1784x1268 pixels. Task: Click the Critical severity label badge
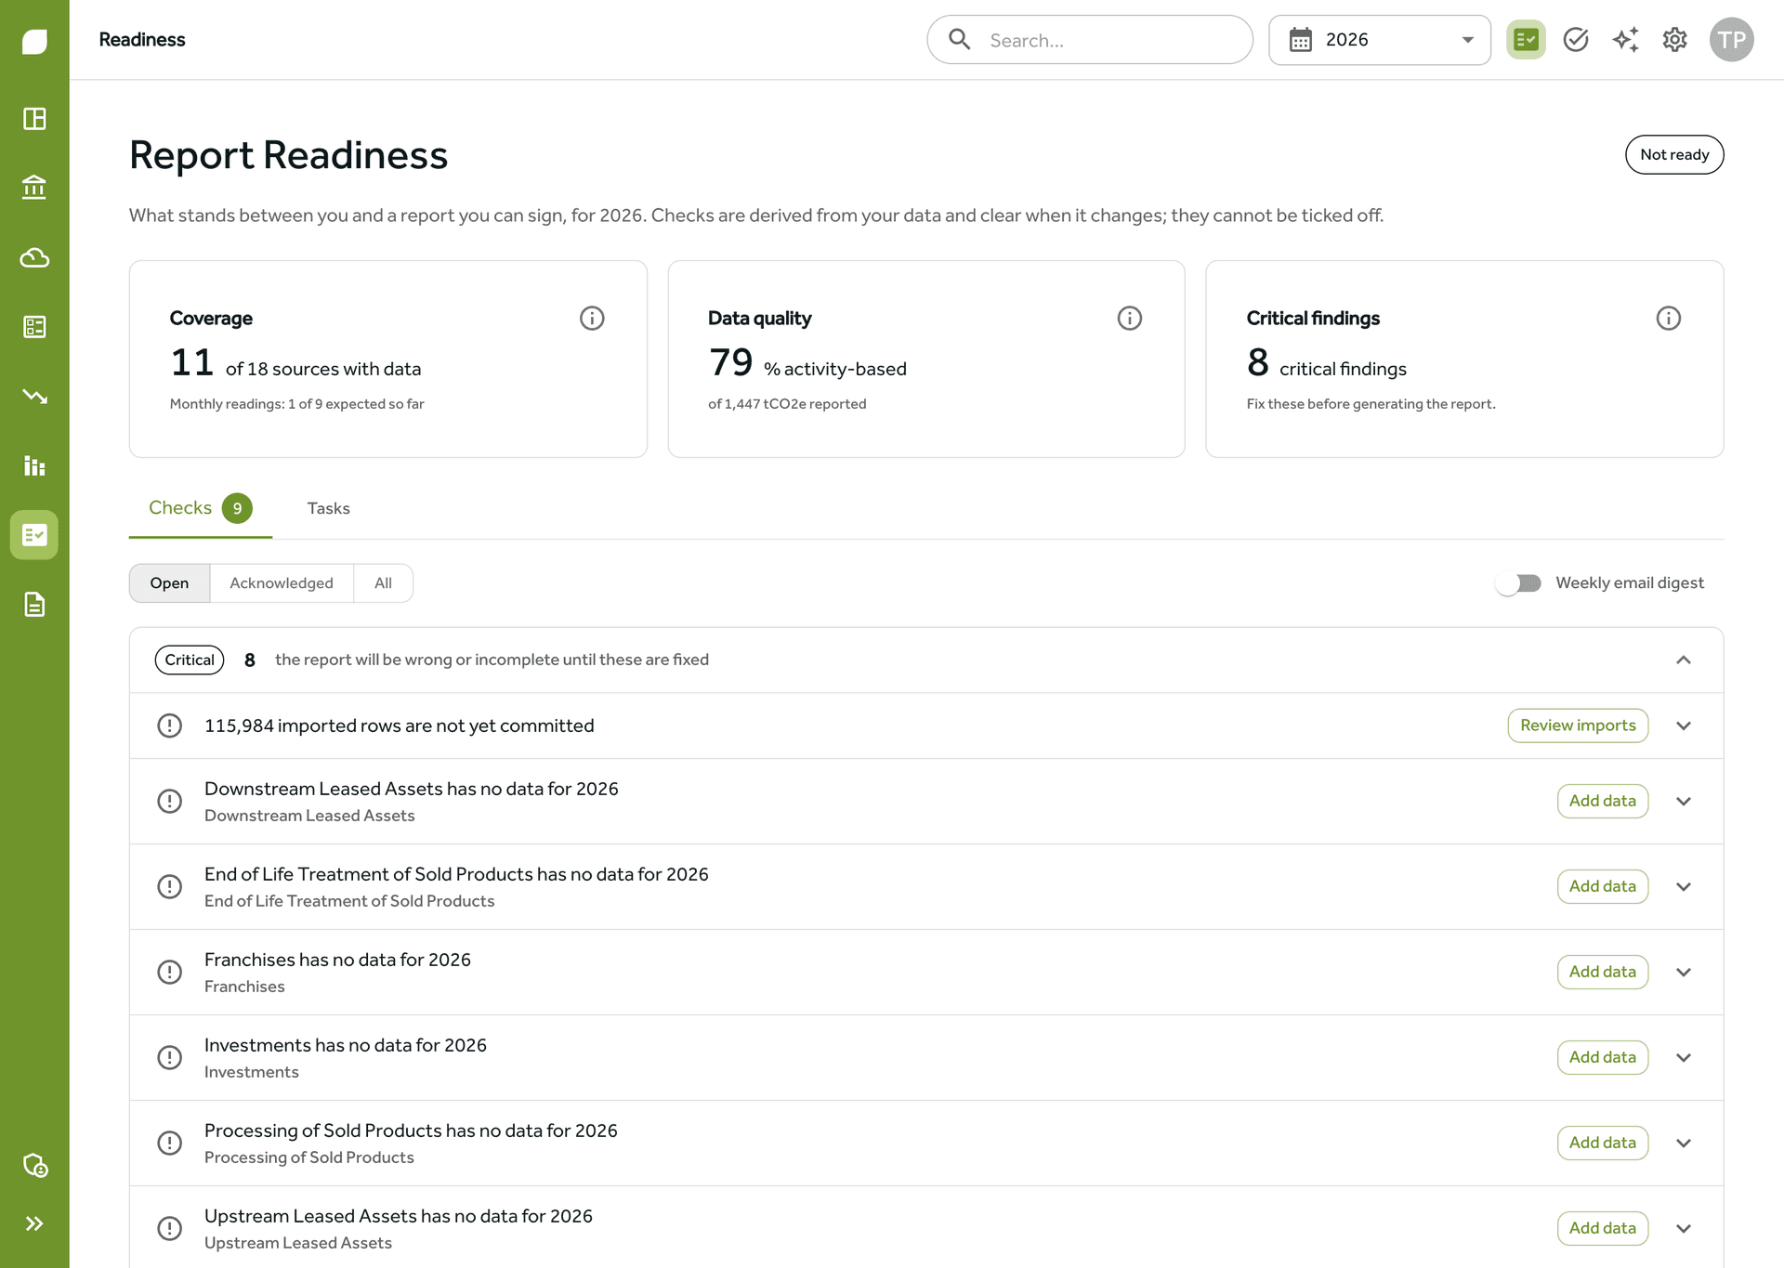tap(190, 660)
